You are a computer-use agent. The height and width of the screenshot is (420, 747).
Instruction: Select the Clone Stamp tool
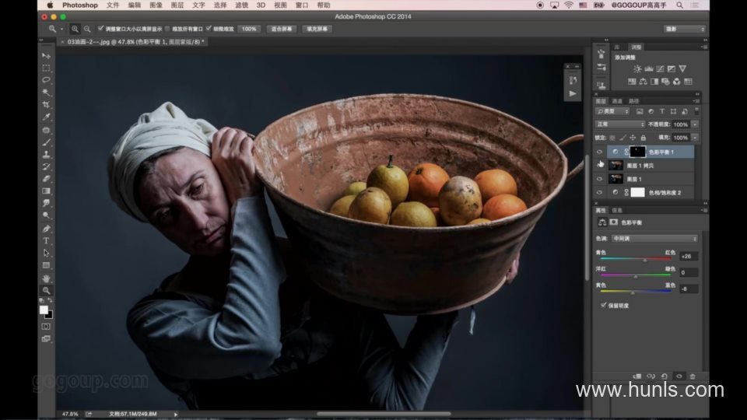click(x=46, y=155)
